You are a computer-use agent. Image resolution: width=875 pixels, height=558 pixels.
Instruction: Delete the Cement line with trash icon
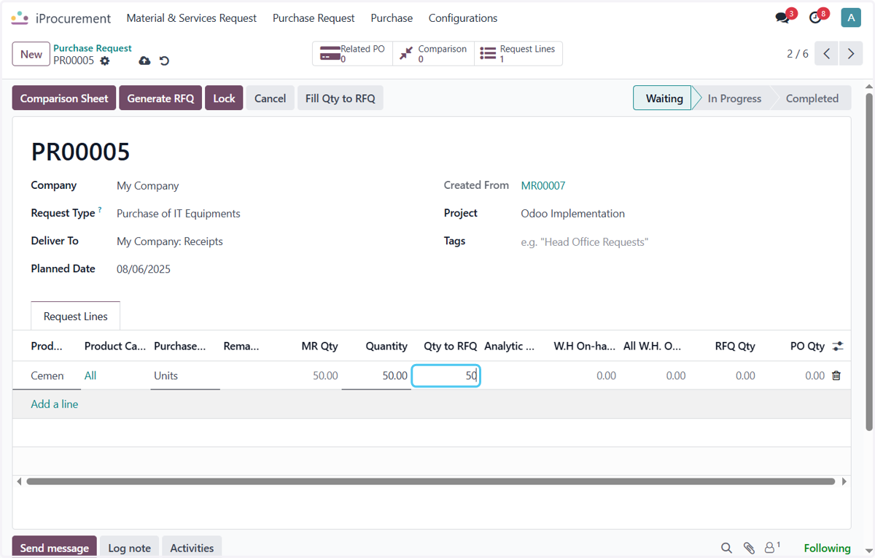pyautogui.click(x=836, y=376)
